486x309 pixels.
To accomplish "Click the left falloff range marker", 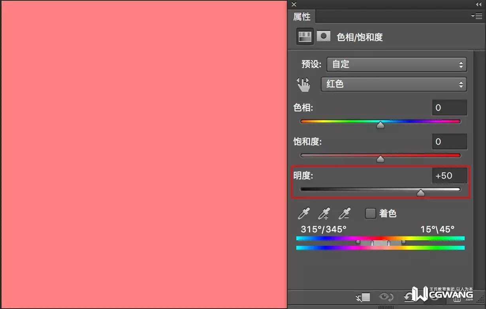I will 358,242.
